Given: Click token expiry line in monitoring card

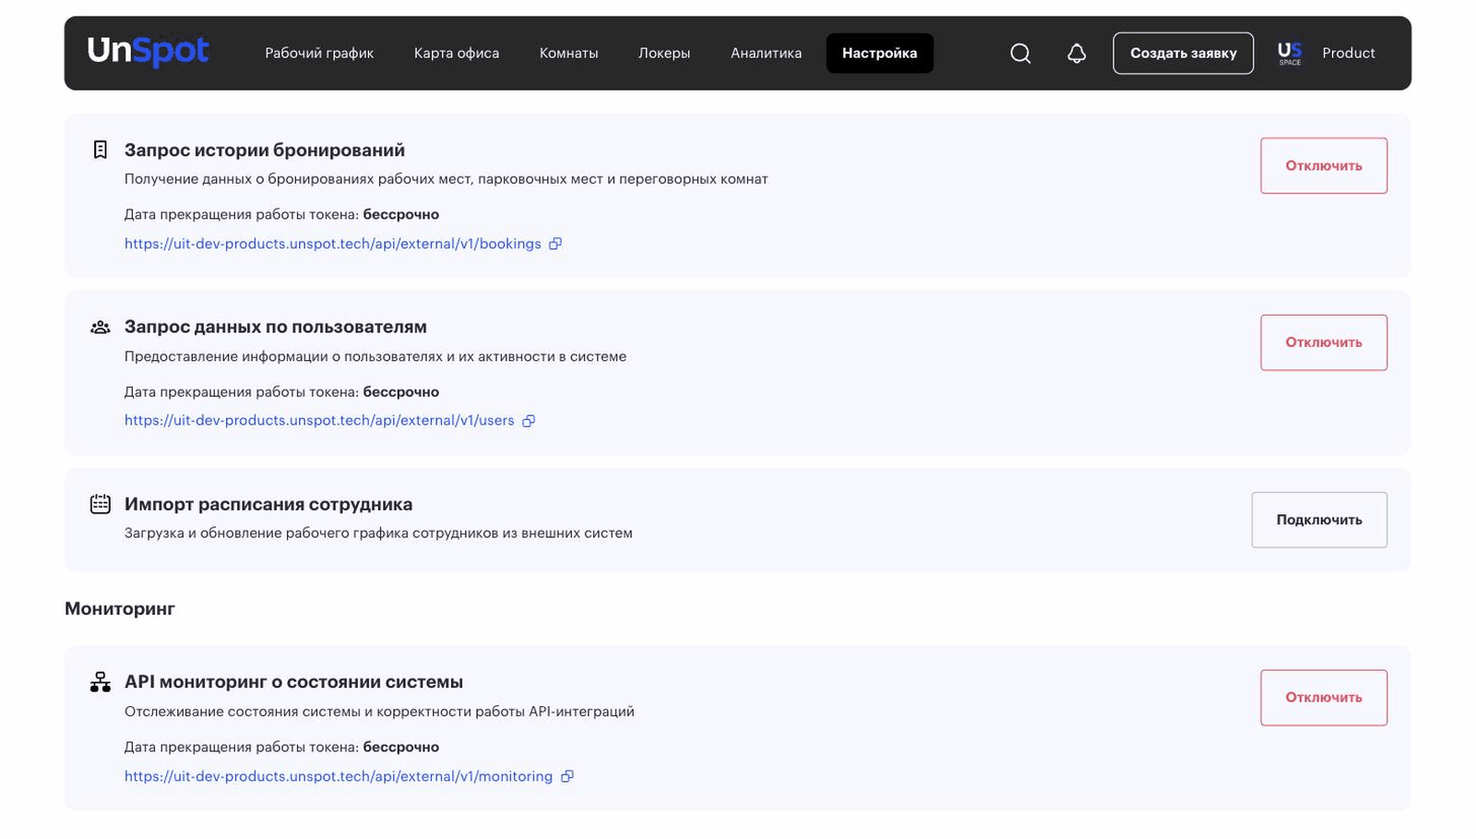Looking at the screenshot, I should [281, 747].
